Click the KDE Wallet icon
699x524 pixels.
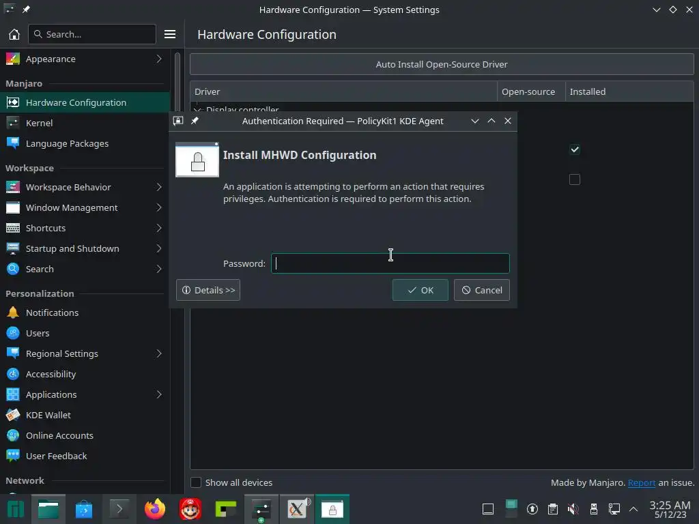point(13,416)
